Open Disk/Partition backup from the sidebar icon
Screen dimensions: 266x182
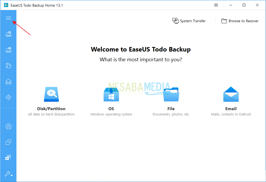[8, 34]
